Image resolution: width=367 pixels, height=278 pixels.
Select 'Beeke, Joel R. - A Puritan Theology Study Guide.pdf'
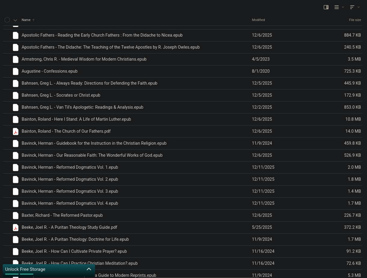(69, 227)
